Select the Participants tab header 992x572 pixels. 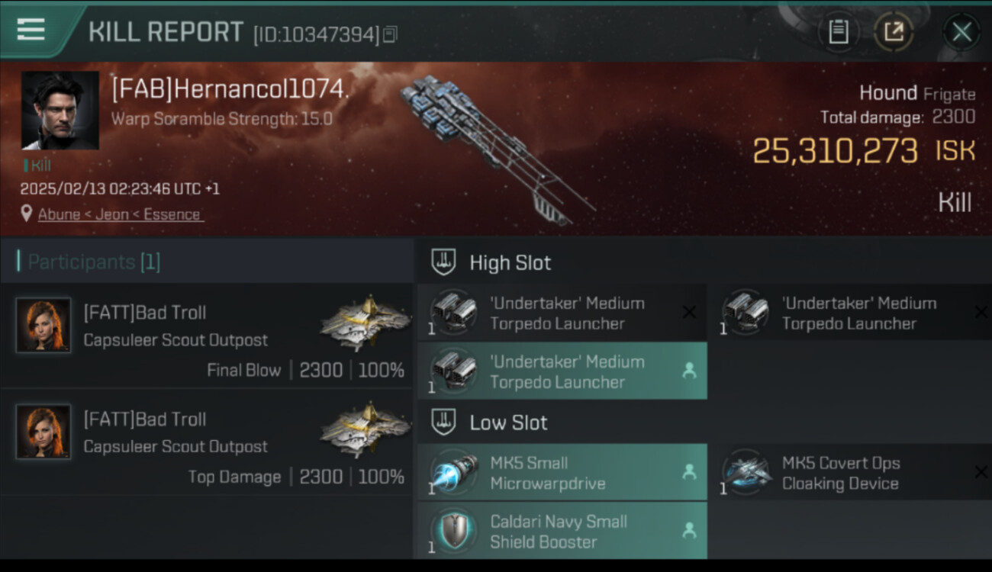pos(89,262)
